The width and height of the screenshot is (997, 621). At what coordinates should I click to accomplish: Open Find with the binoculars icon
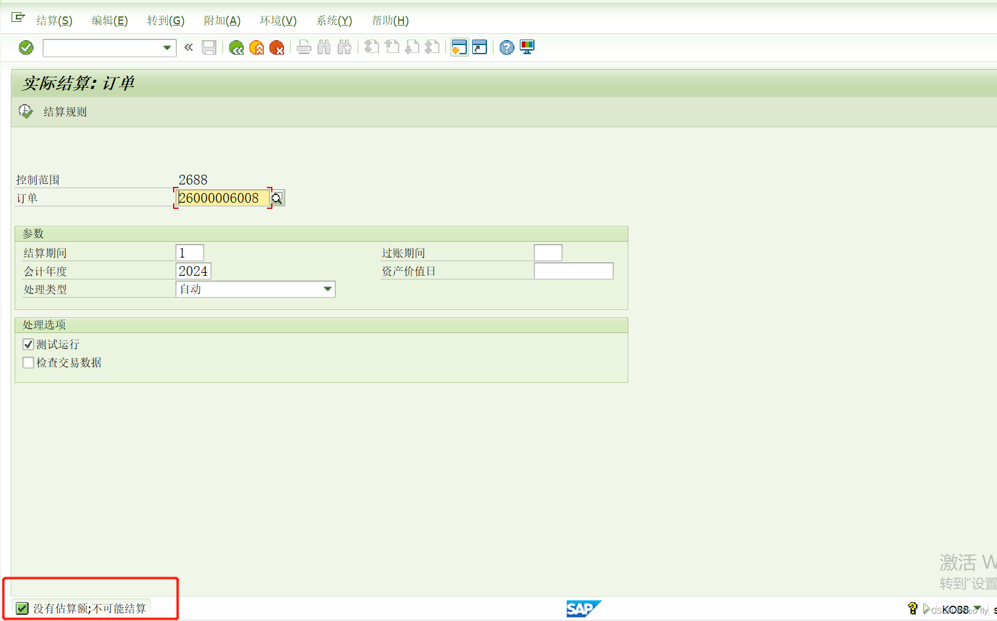324,47
